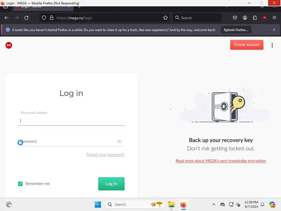Close the Firefox window
This screenshot has height=211, width=281.
[274, 3]
